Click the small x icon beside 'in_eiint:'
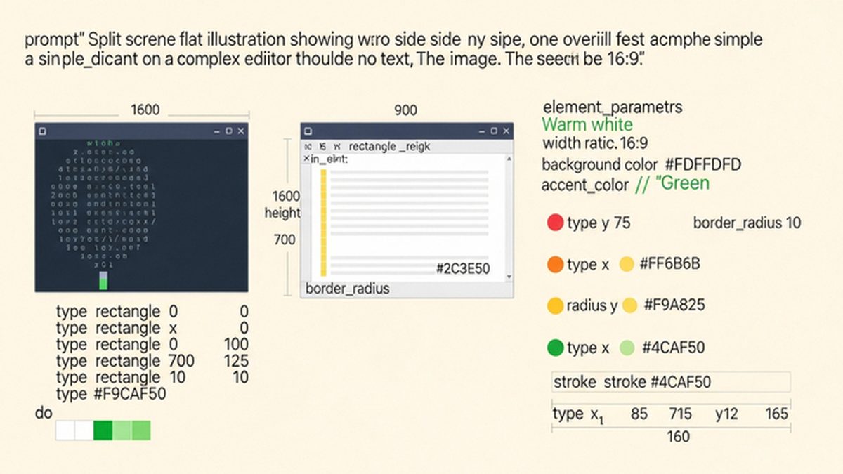Screen dimensions: 843x474 (306, 160)
